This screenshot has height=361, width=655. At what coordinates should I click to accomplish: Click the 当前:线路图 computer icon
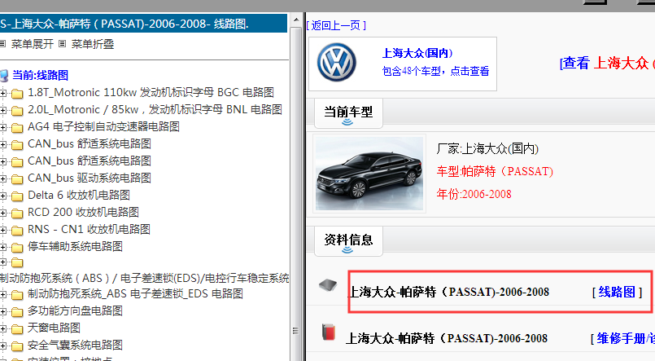click(4, 76)
